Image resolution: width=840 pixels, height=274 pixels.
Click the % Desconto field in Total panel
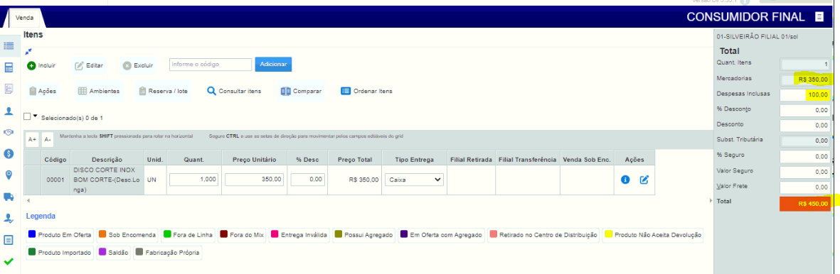[x=804, y=110]
